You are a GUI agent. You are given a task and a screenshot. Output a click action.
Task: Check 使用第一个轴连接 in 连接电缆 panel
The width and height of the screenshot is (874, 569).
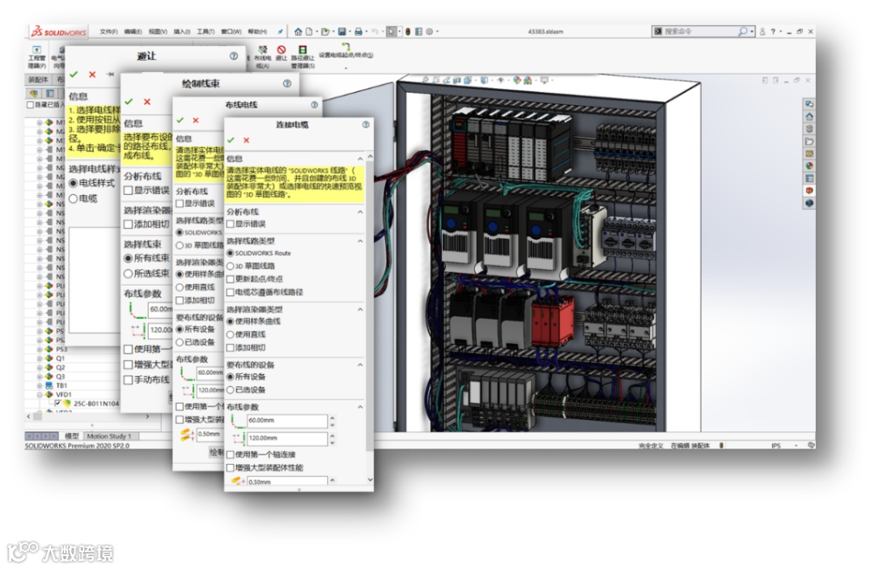(230, 455)
